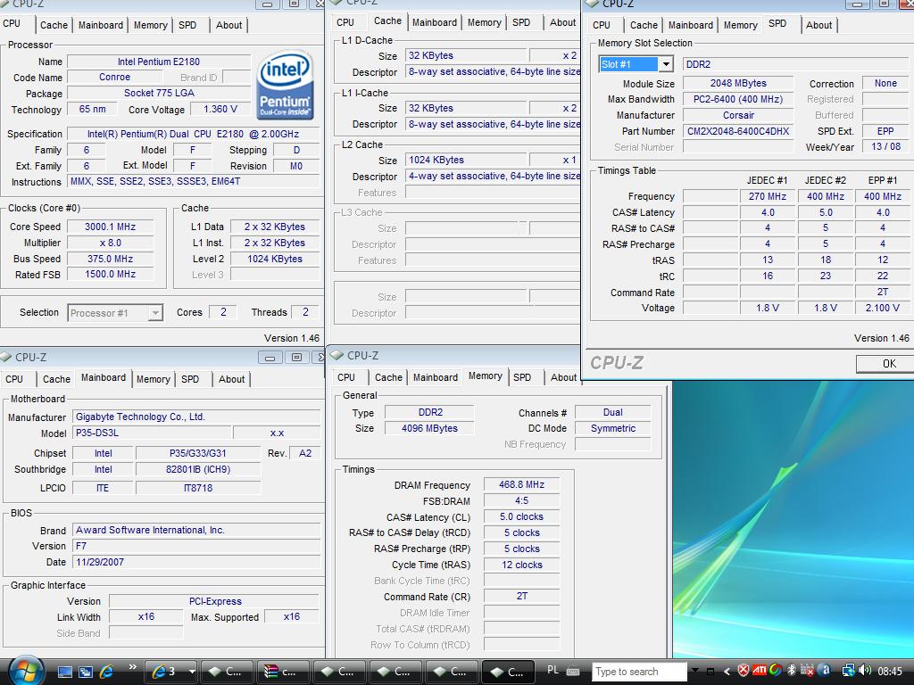Click the Switch Between Windows quick launch icon
This screenshot has height=685, width=914.
86,672
